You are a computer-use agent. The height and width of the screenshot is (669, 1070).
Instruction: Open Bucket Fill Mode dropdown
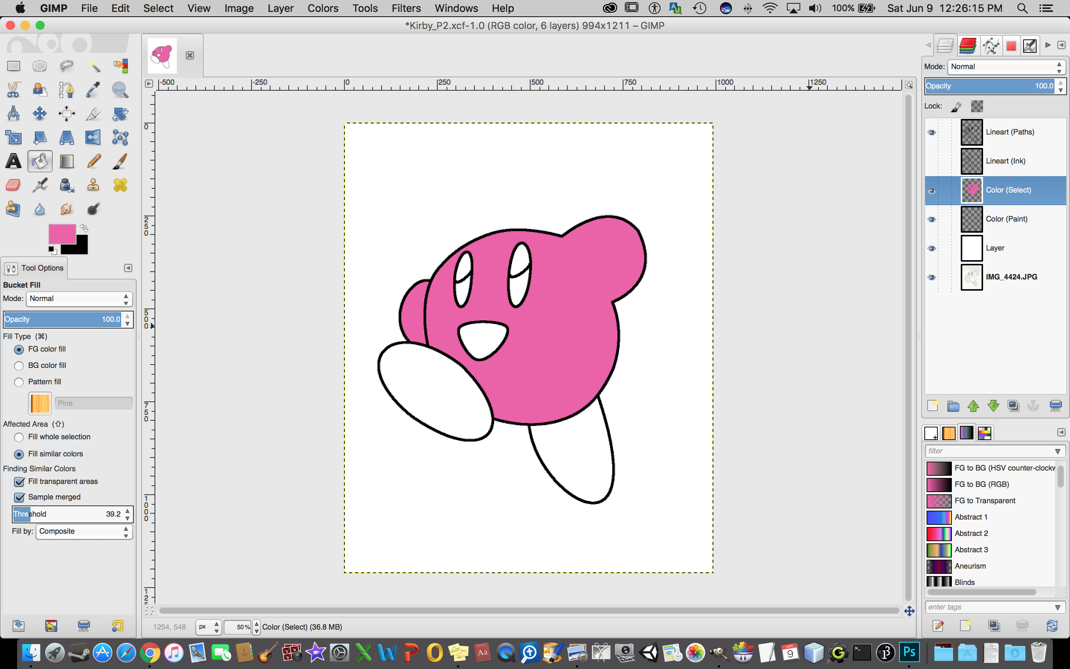click(x=79, y=299)
